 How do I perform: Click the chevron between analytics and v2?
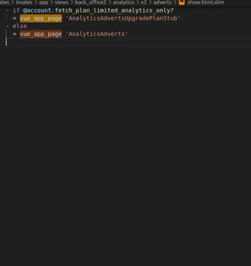(137, 2)
